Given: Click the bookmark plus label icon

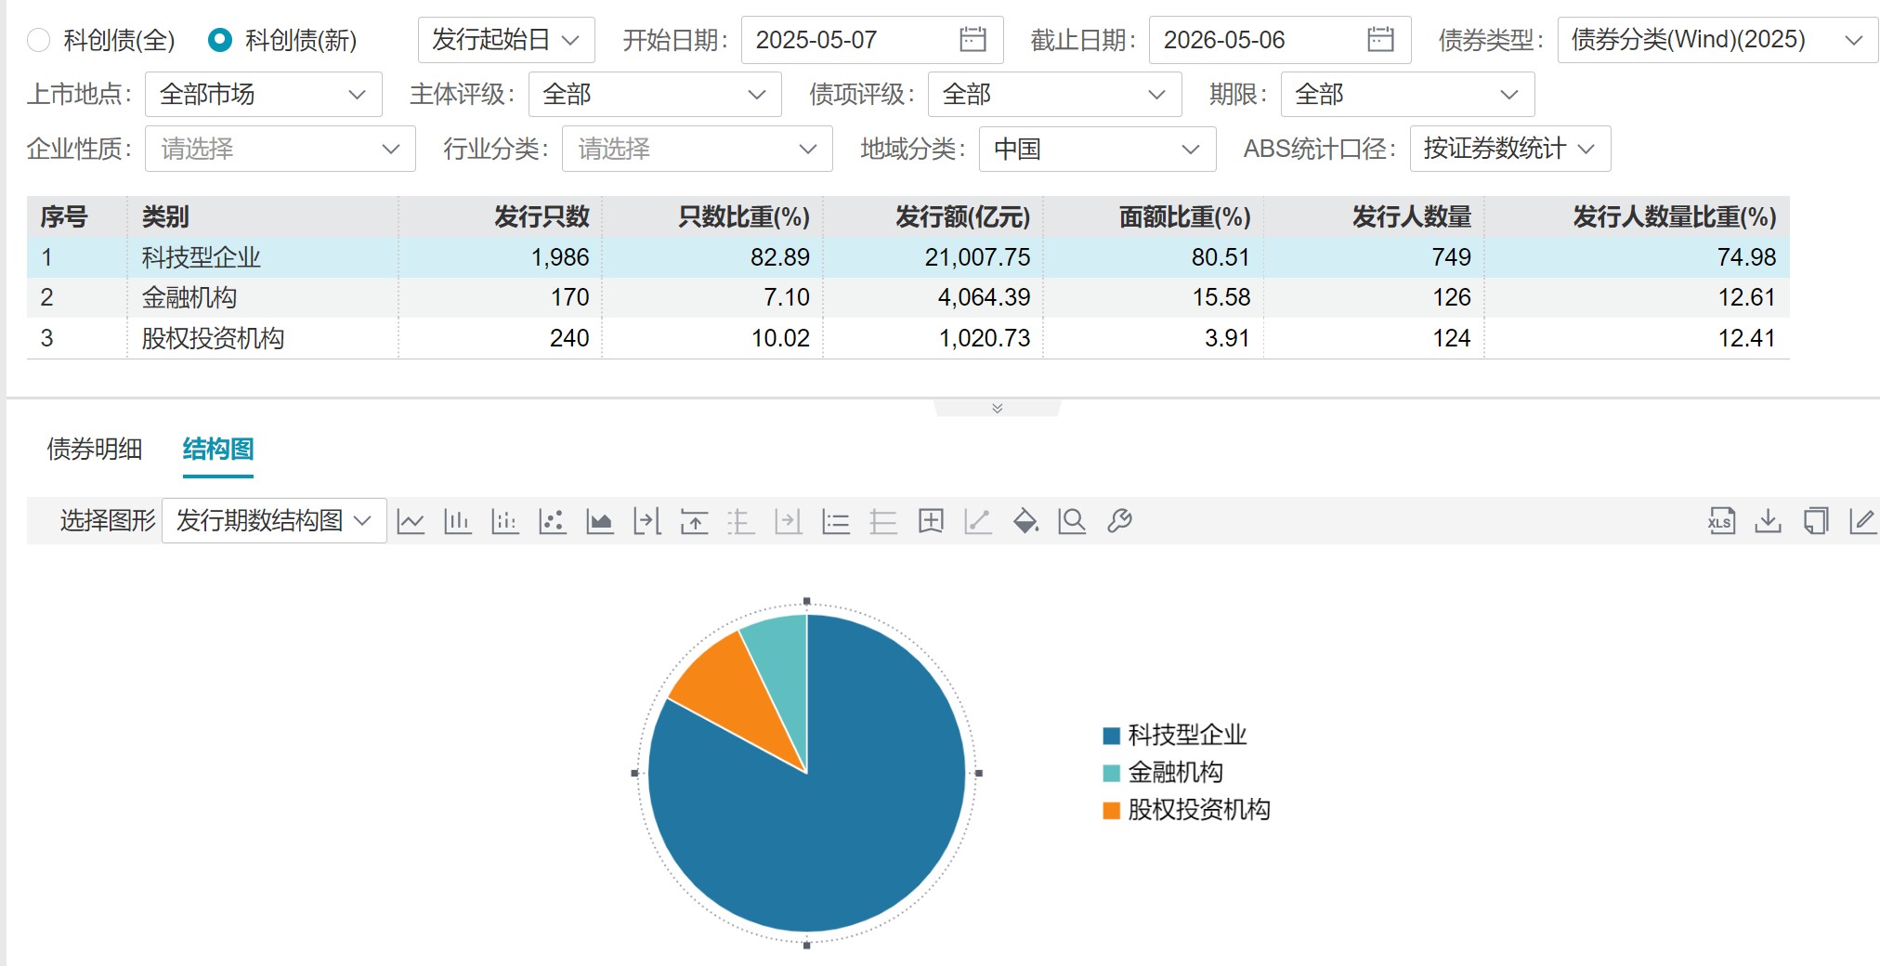Looking at the screenshot, I should click(931, 521).
